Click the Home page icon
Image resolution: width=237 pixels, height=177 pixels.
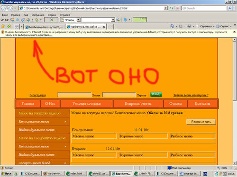click(172, 26)
